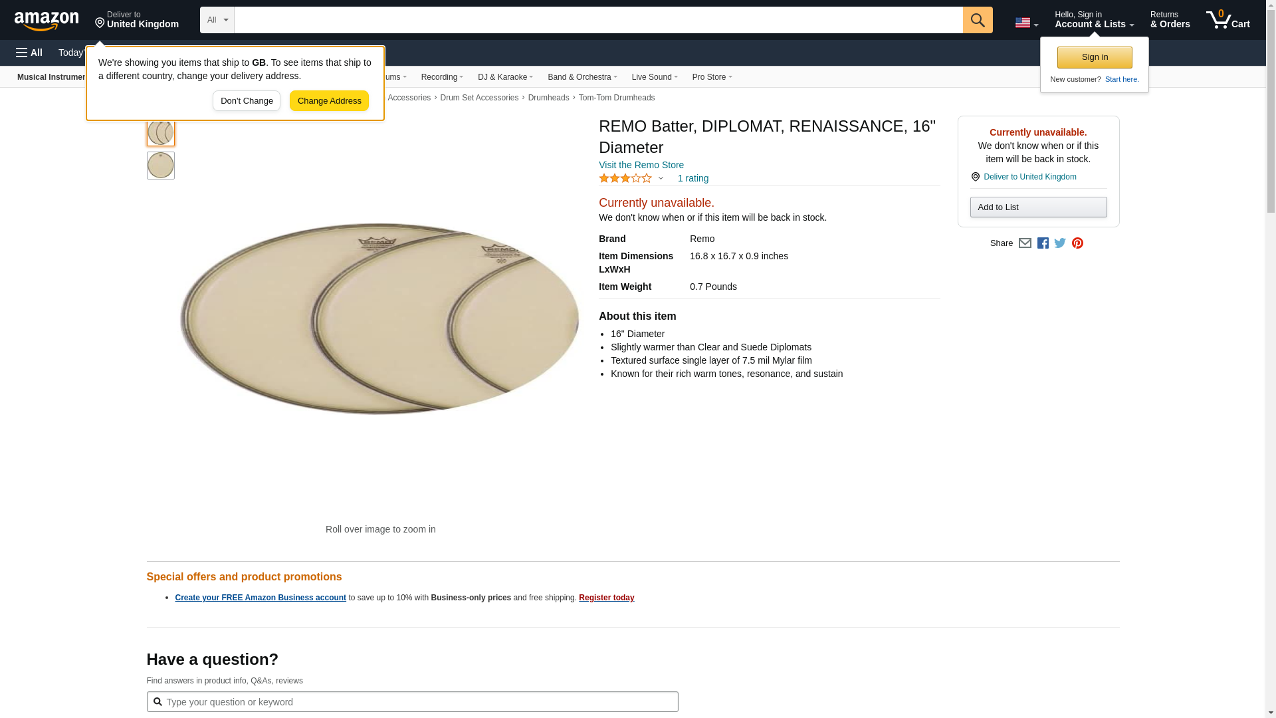Open the All search category dropdown
This screenshot has height=718, width=1276.
217,20
